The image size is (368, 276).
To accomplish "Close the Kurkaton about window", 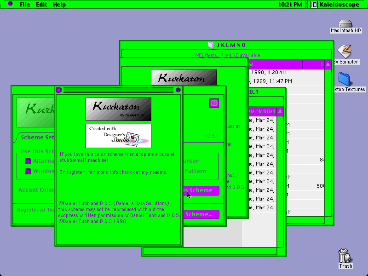I will point(59,90).
